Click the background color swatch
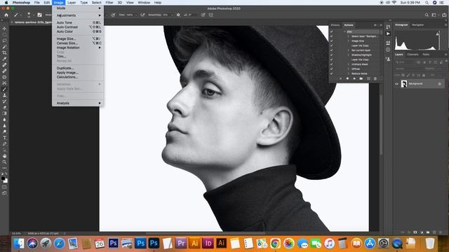The height and width of the screenshot is (252, 449). [x=6, y=181]
